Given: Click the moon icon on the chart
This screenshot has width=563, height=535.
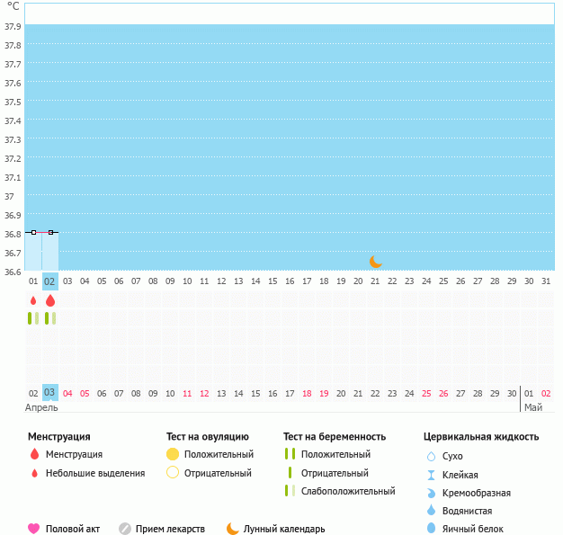Looking at the screenshot, I should [376, 262].
